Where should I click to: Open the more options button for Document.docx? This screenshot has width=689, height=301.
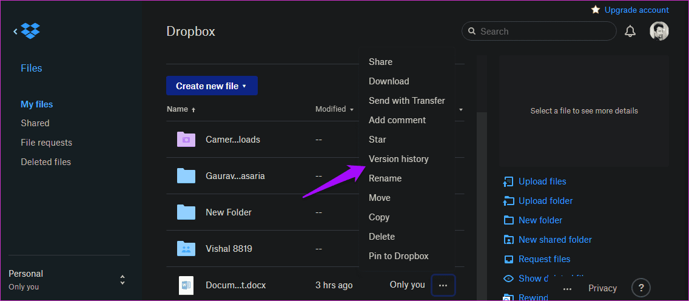tap(443, 285)
